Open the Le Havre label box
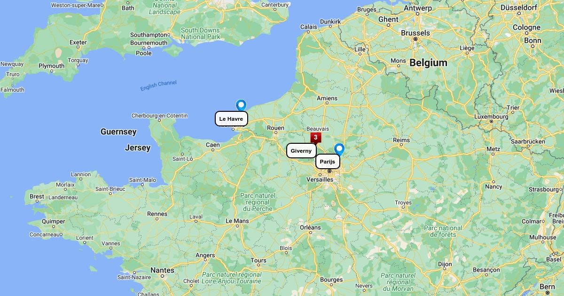Viewport: 564px width, 296px height. click(x=231, y=119)
